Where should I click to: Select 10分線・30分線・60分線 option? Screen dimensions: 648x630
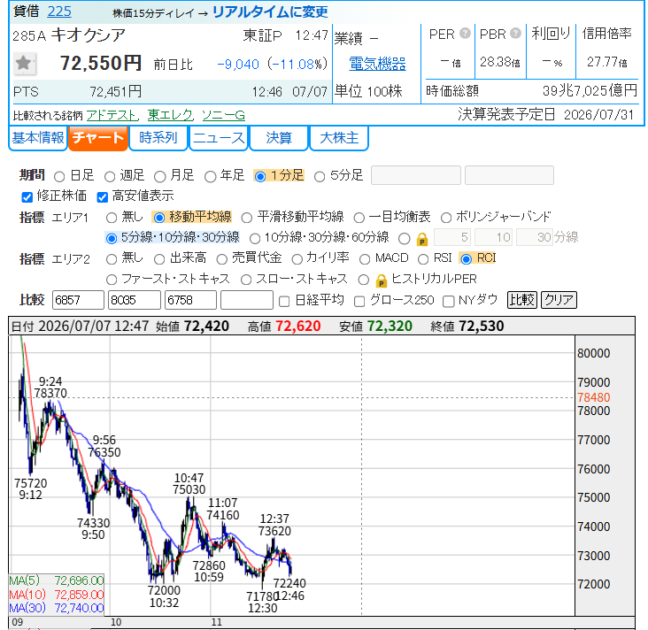[255, 238]
